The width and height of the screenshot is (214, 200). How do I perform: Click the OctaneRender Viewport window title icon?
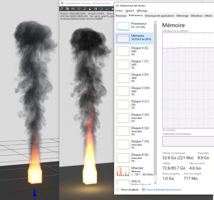(63, 3)
